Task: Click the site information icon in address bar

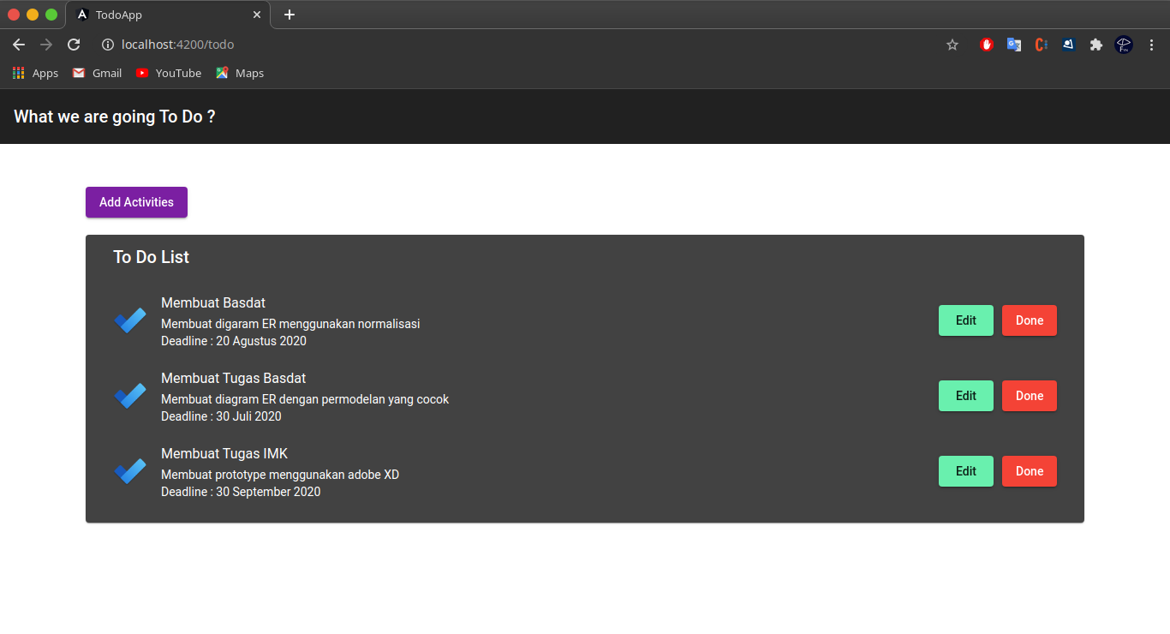Action: pos(108,45)
